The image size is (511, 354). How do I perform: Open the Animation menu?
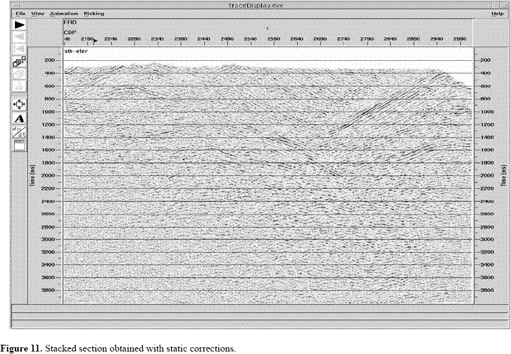coord(63,13)
